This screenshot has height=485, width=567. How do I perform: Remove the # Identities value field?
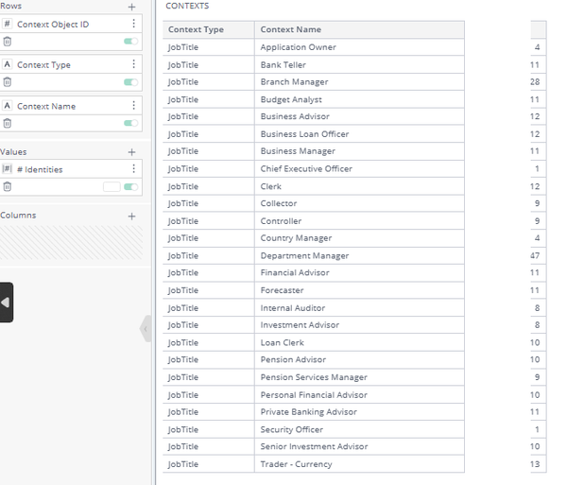click(x=8, y=187)
